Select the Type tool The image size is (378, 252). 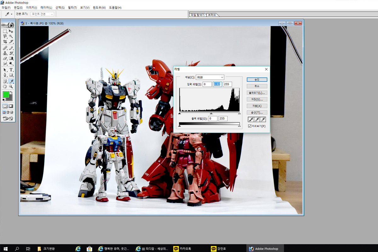click(11, 70)
